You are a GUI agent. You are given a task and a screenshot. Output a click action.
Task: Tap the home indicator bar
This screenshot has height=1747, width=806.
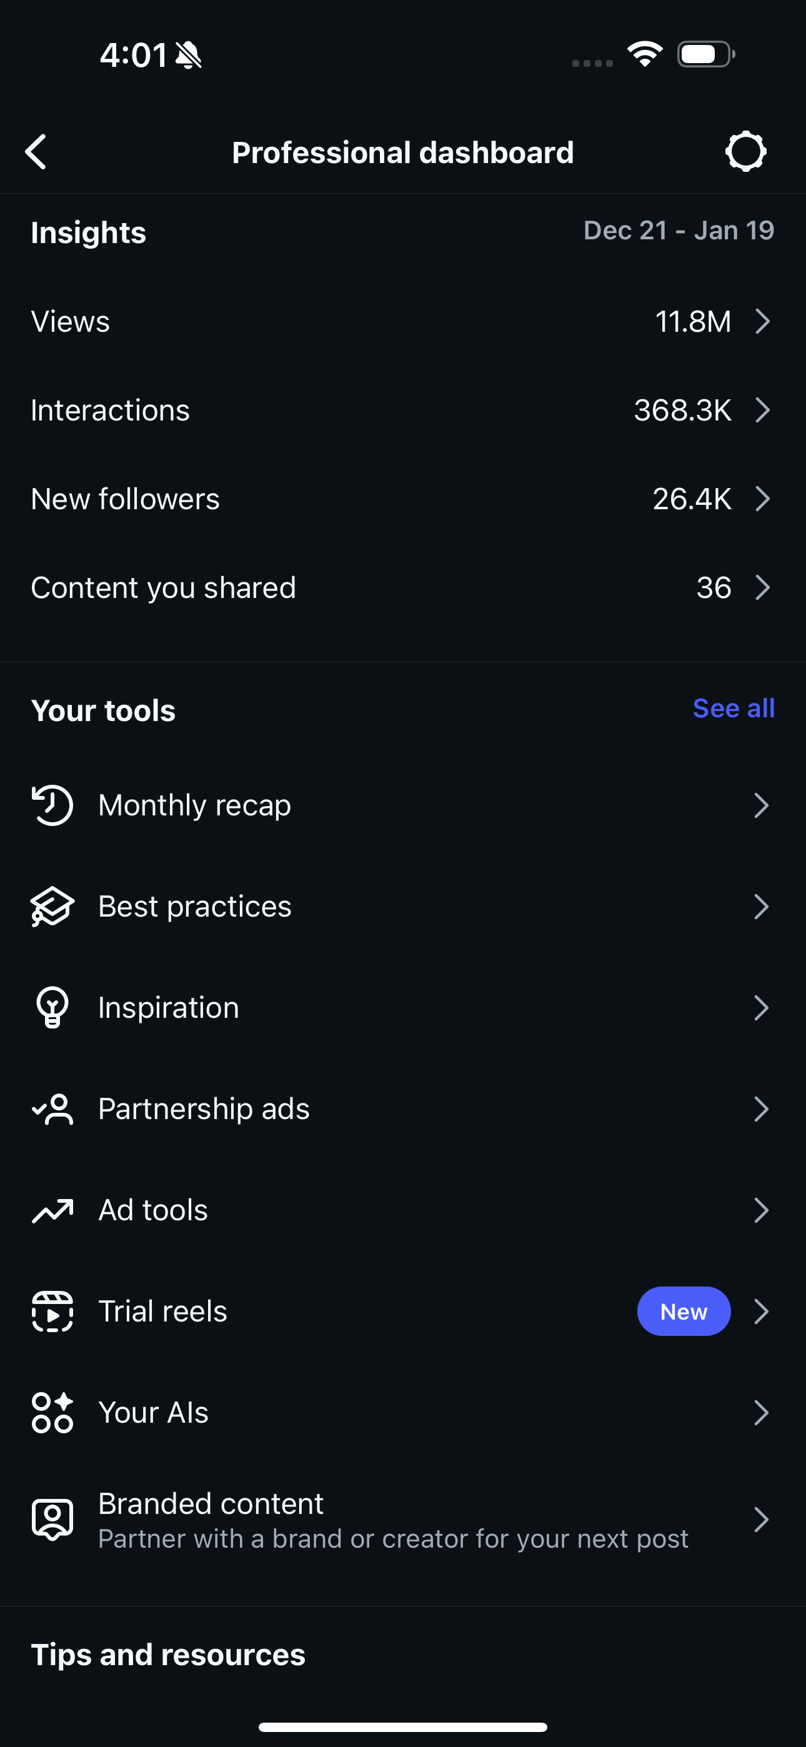click(403, 1728)
